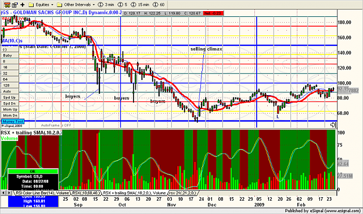Image resolution: width=363 pixels, height=214 pixels.
Task: Switch chart to 3 min interval
Action: point(106,5)
